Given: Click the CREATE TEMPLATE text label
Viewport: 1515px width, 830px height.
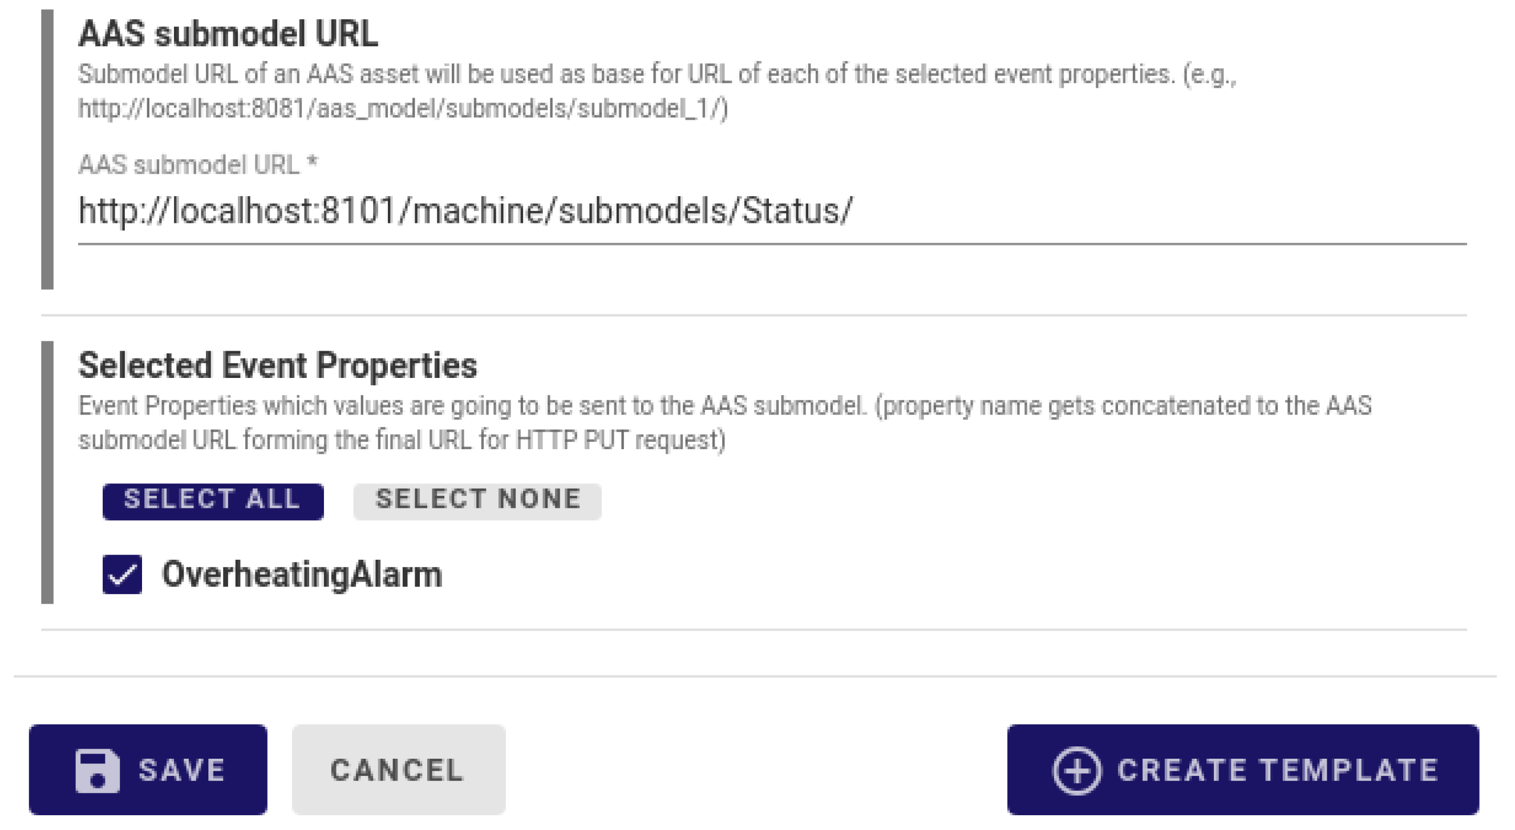Looking at the screenshot, I should (x=1277, y=770).
